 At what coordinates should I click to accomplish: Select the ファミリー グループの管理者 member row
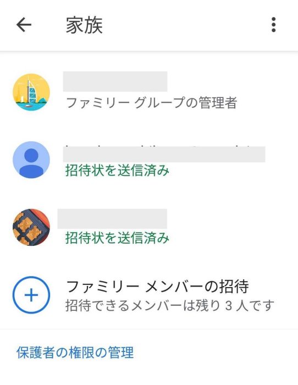[x=149, y=92]
